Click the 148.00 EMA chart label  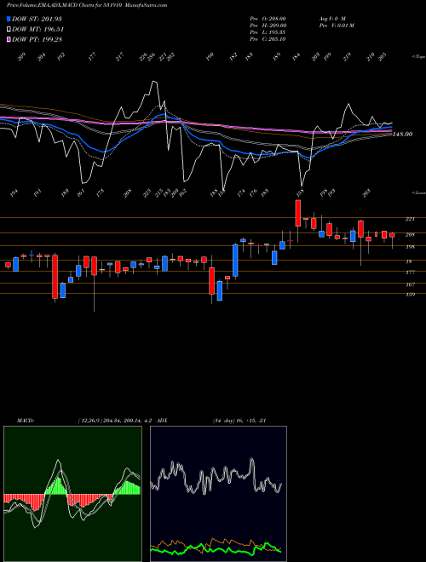[402, 134]
